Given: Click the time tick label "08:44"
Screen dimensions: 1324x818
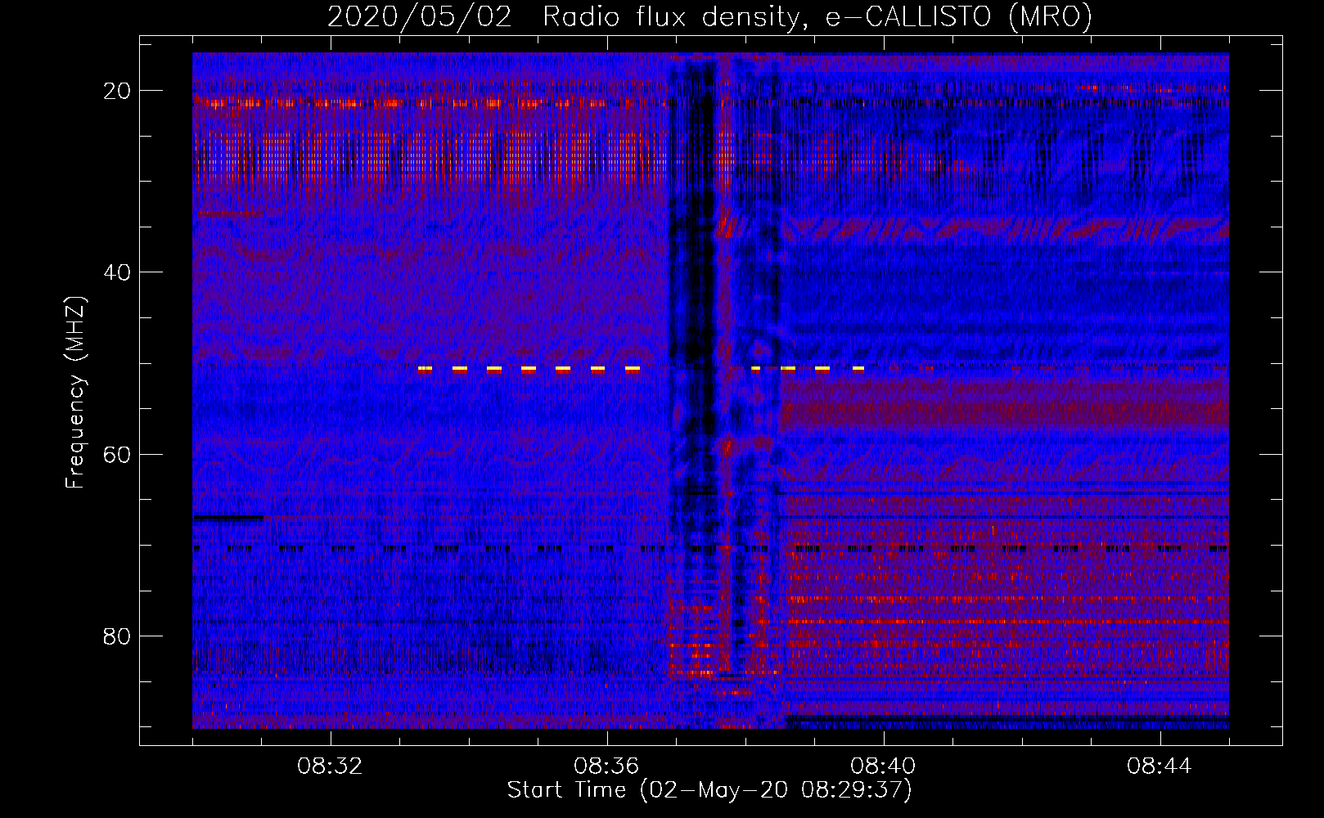Looking at the screenshot, I should coord(1160,766).
